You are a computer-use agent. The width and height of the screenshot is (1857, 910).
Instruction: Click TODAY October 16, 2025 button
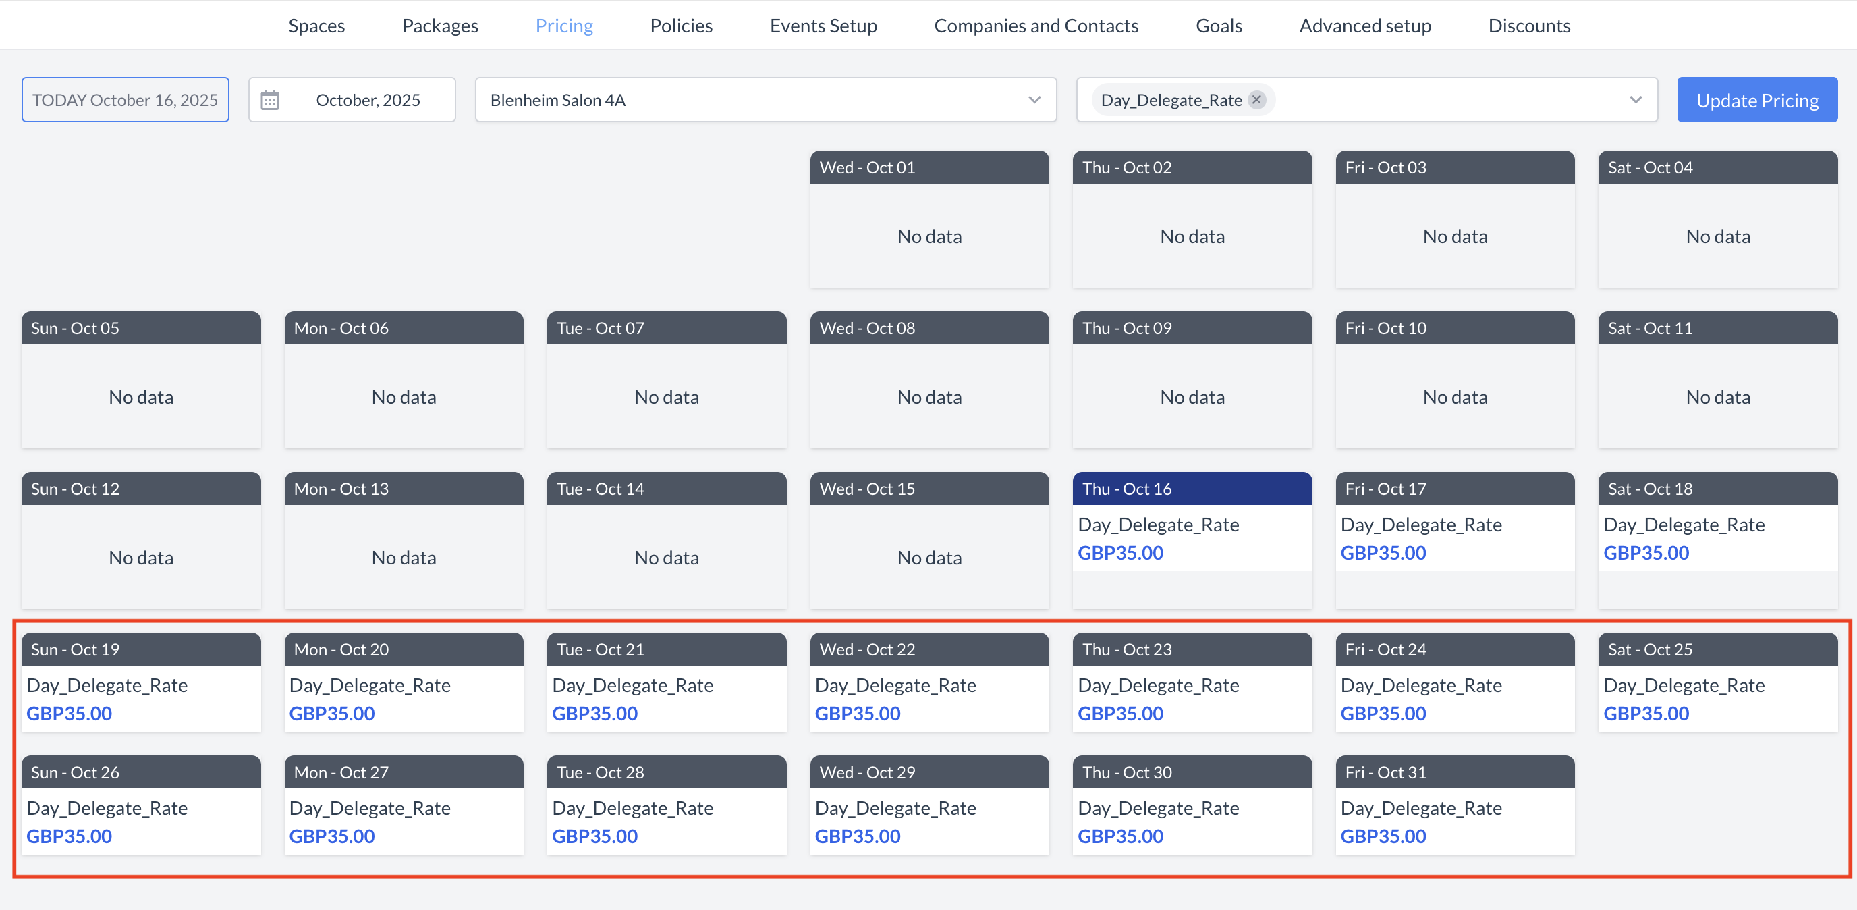126,99
